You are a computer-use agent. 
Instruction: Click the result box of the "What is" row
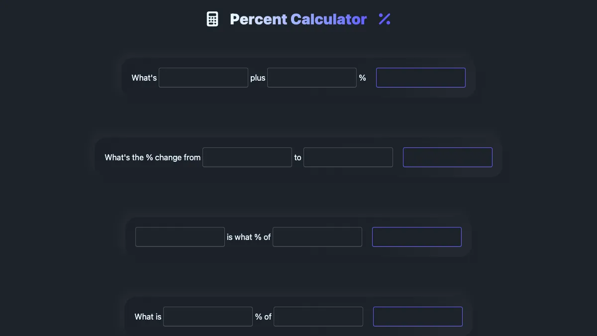417,317
